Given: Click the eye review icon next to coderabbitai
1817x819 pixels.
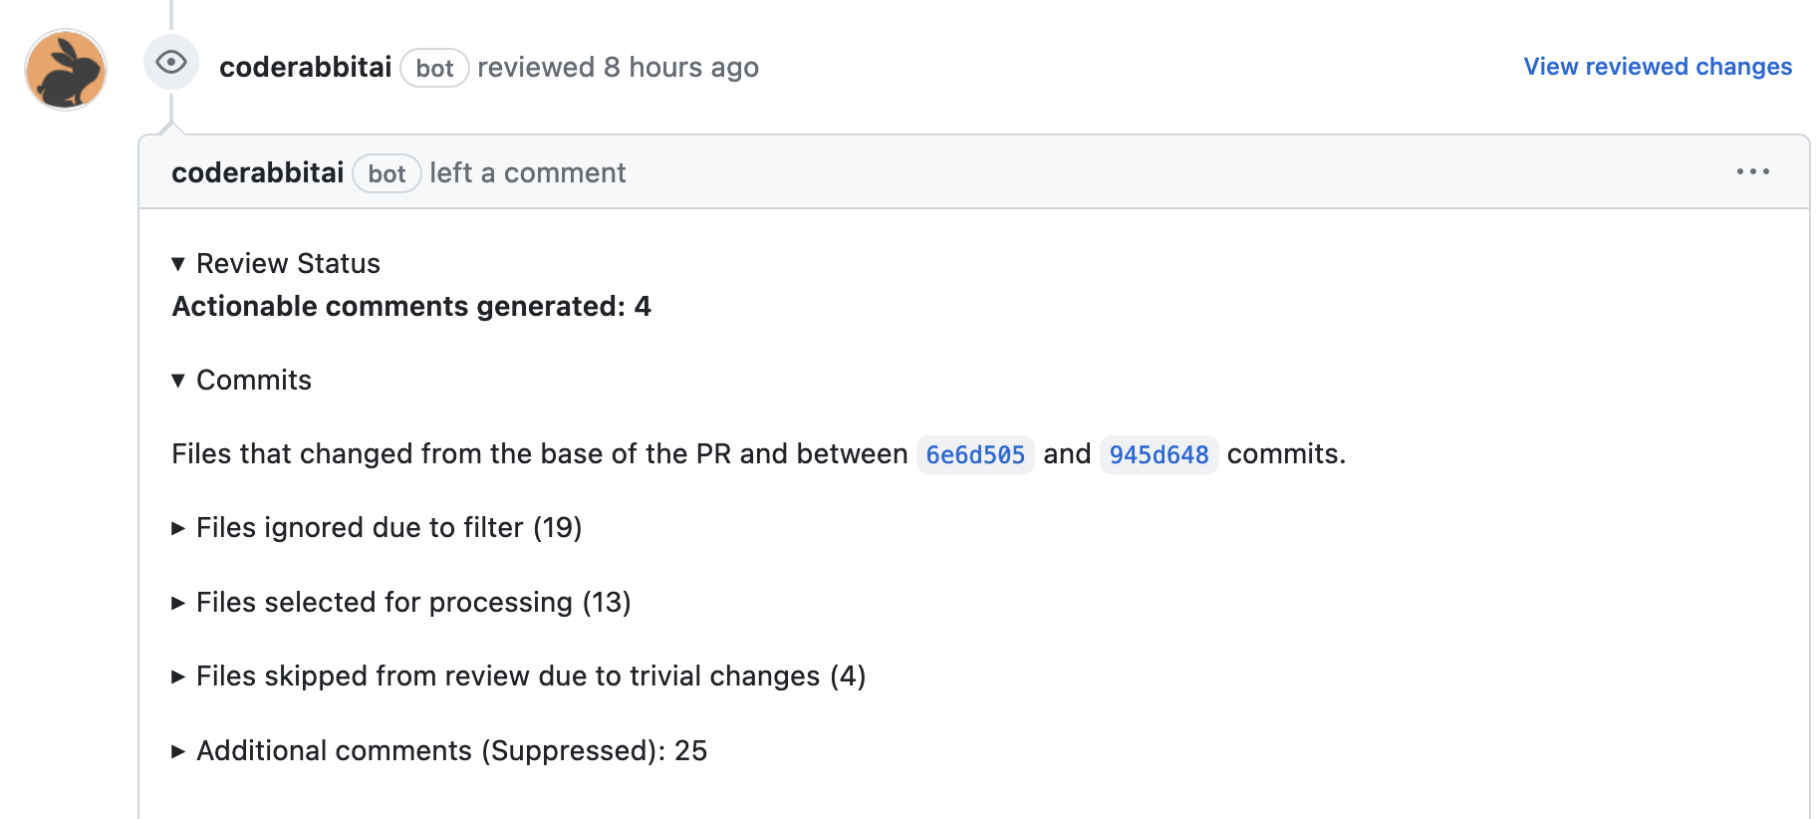Looking at the screenshot, I should pos(171,63).
